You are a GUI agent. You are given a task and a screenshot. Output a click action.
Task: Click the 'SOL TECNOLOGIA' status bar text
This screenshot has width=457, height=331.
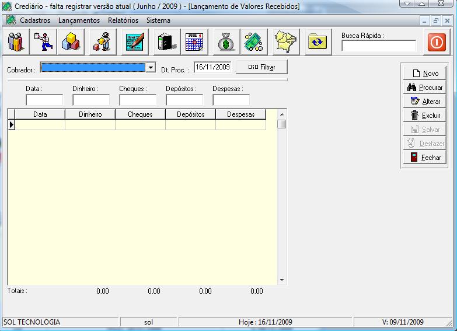click(32, 322)
